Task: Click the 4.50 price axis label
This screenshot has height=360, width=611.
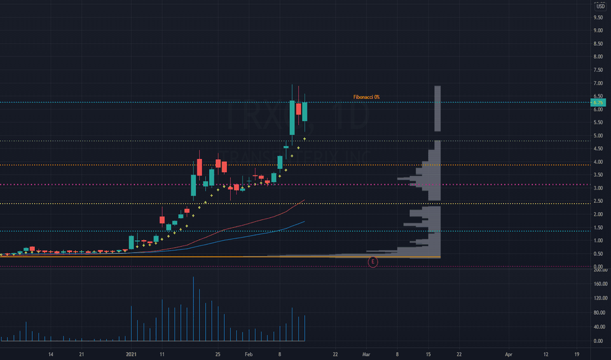Action: point(598,149)
